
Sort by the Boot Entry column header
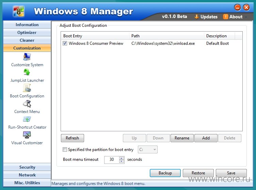pos(95,36)
